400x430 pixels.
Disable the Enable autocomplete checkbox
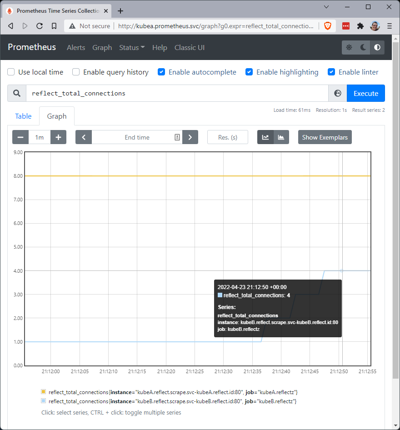(x=161, y=72)
